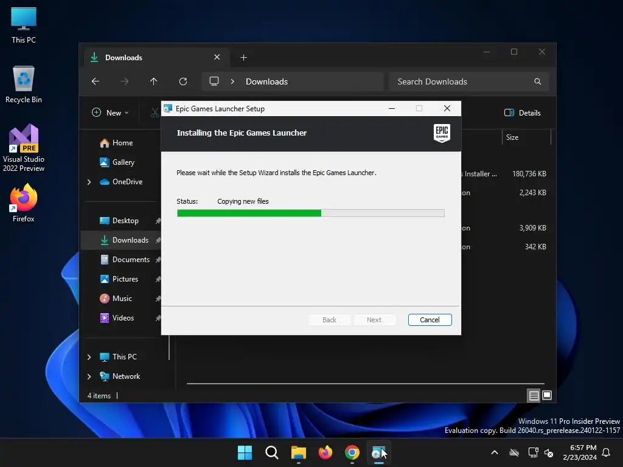Click the 342 KB size cell
This screenshot has width=623, height=467.
pyautogui.click(x=535, y=247)
